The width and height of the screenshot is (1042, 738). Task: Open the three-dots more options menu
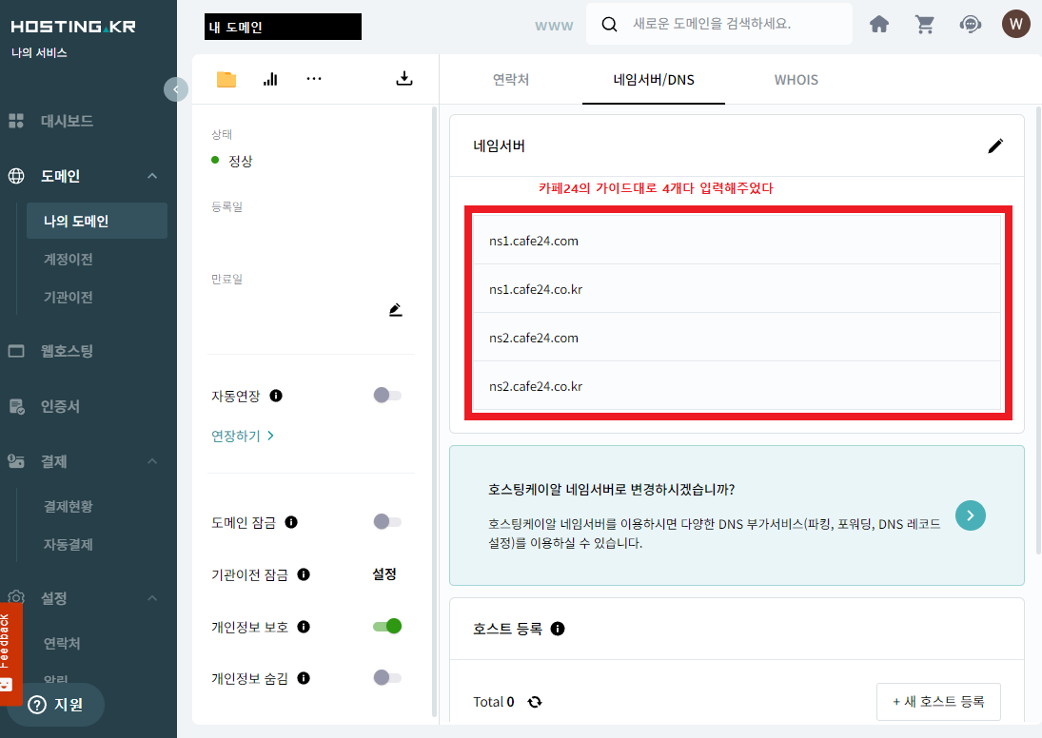(314, 78)
